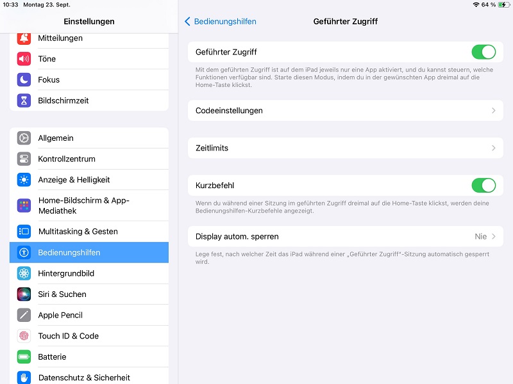Select the Touch ID fingerprint icon

point(24,336)
